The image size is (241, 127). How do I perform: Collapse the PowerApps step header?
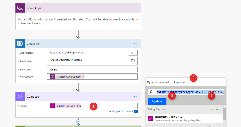point(78,8)
